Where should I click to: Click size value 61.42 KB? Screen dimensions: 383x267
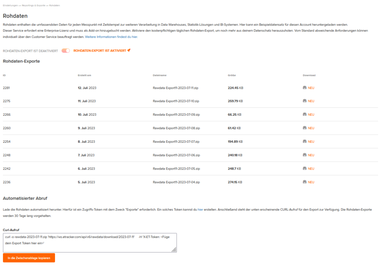click(234, 128)
